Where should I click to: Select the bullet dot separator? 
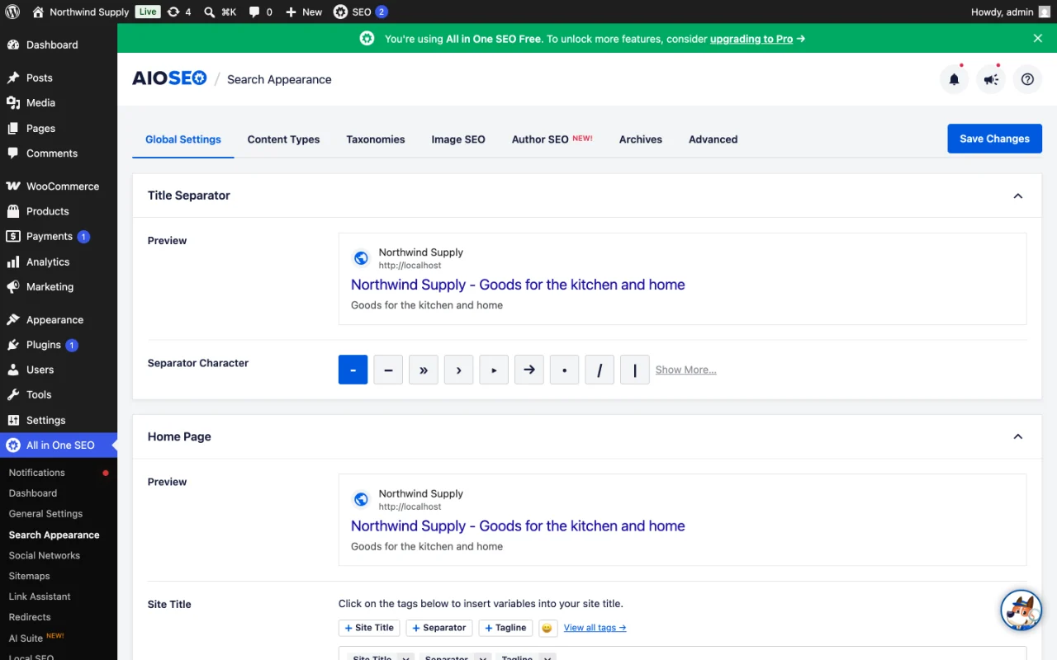(564, 370)
